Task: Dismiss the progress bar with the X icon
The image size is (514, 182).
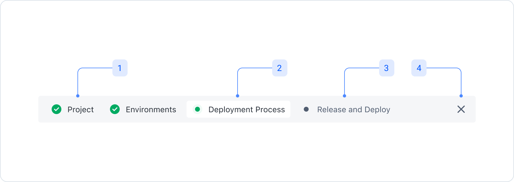Action: [461, 109]
